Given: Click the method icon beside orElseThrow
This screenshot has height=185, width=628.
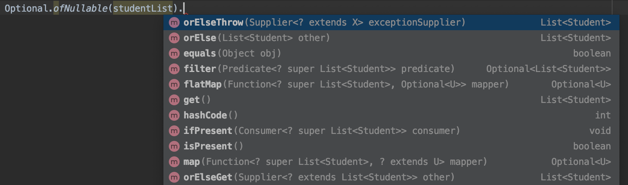Looking at the screenshot, I should click(x=174, y=22).
